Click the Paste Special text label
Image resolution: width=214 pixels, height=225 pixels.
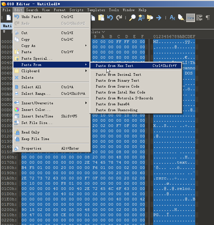tap(37, 58)
